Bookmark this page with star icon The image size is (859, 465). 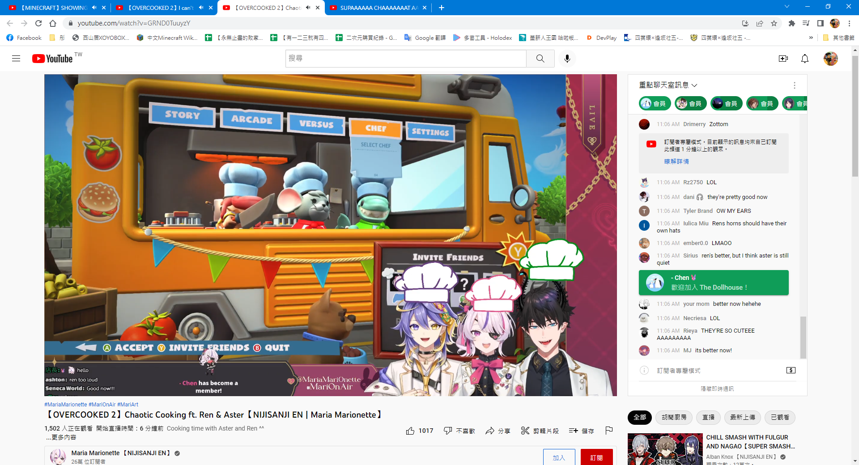pyautogui.click(x=774, y=23)
